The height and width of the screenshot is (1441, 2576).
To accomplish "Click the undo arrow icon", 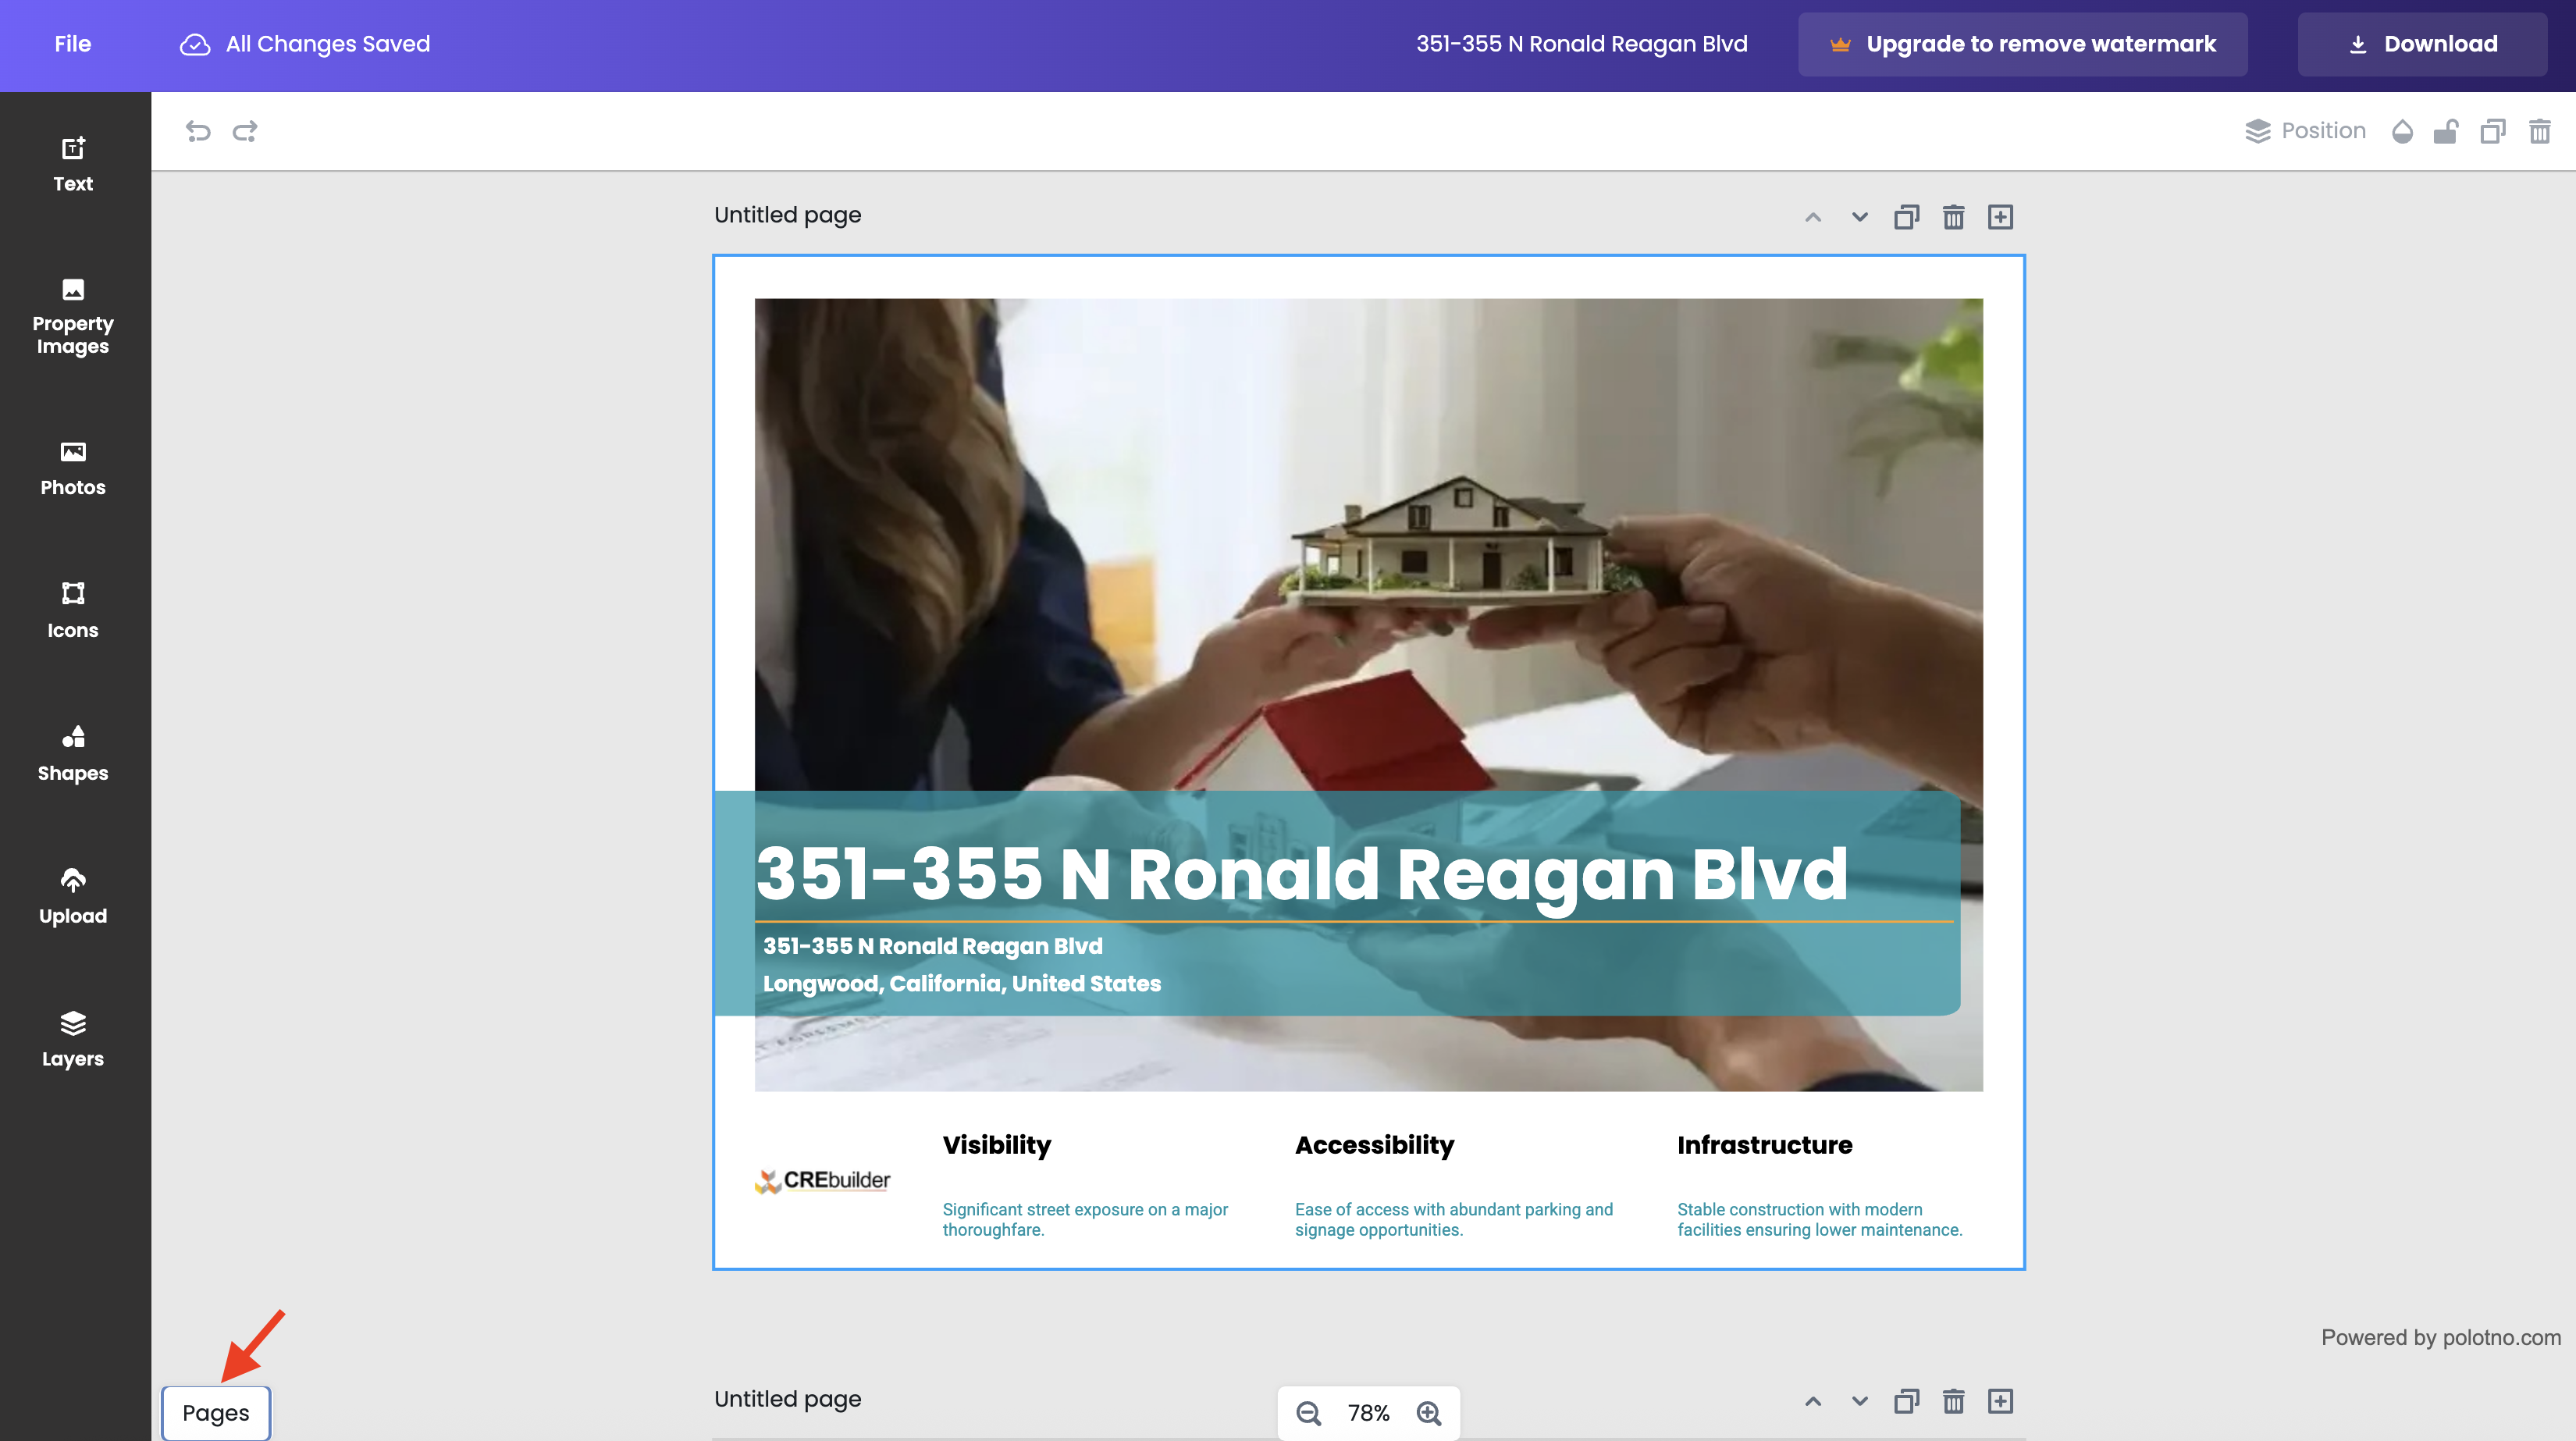I will click(x=198, y=131).
